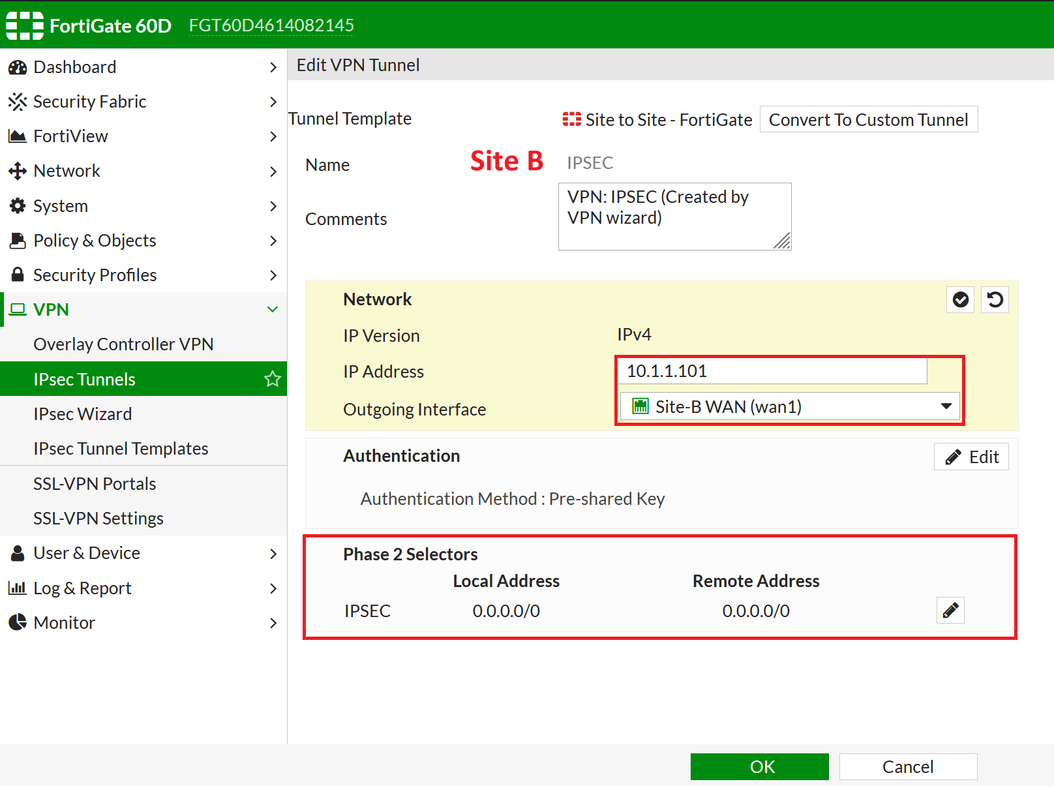The image size is (1054, 786).
Task: Click the Log & Report bar-chart icon
Action: [18, 588]
